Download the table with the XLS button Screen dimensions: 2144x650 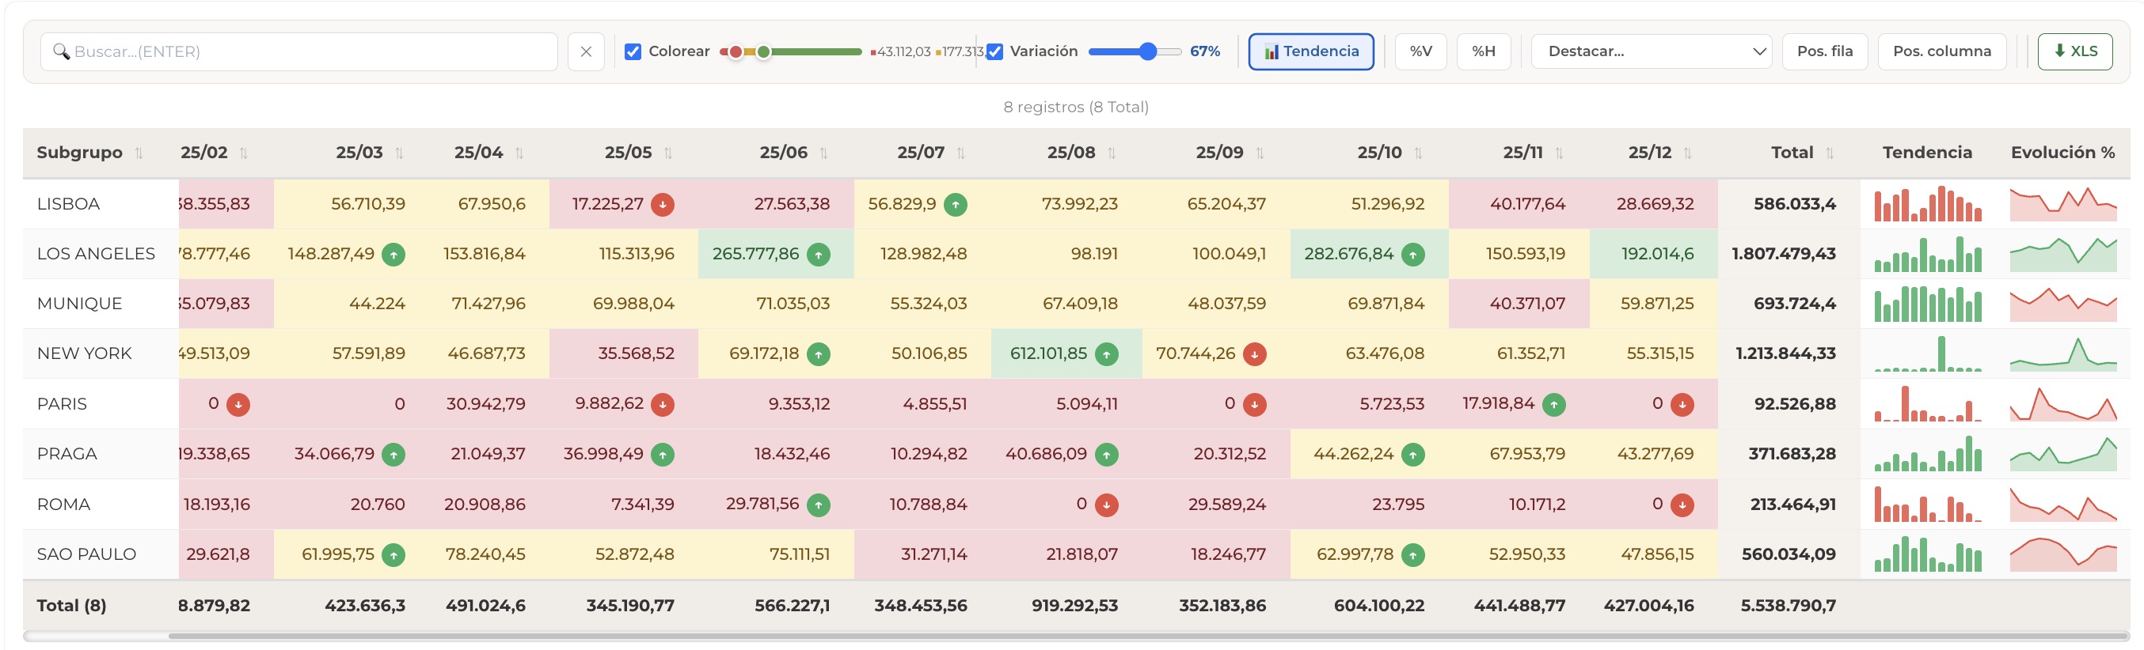(2075, 51)
